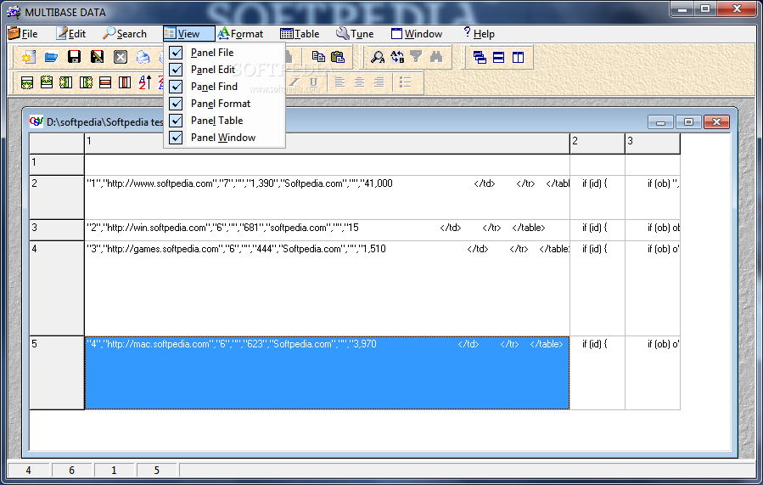Click the Tile windows vertically icon

click(x=519, y=58)
